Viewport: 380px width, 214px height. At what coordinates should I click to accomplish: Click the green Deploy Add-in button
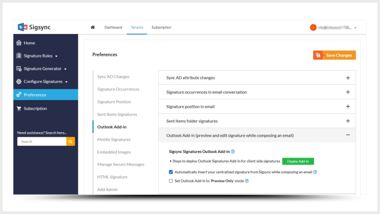pos(298,161)
